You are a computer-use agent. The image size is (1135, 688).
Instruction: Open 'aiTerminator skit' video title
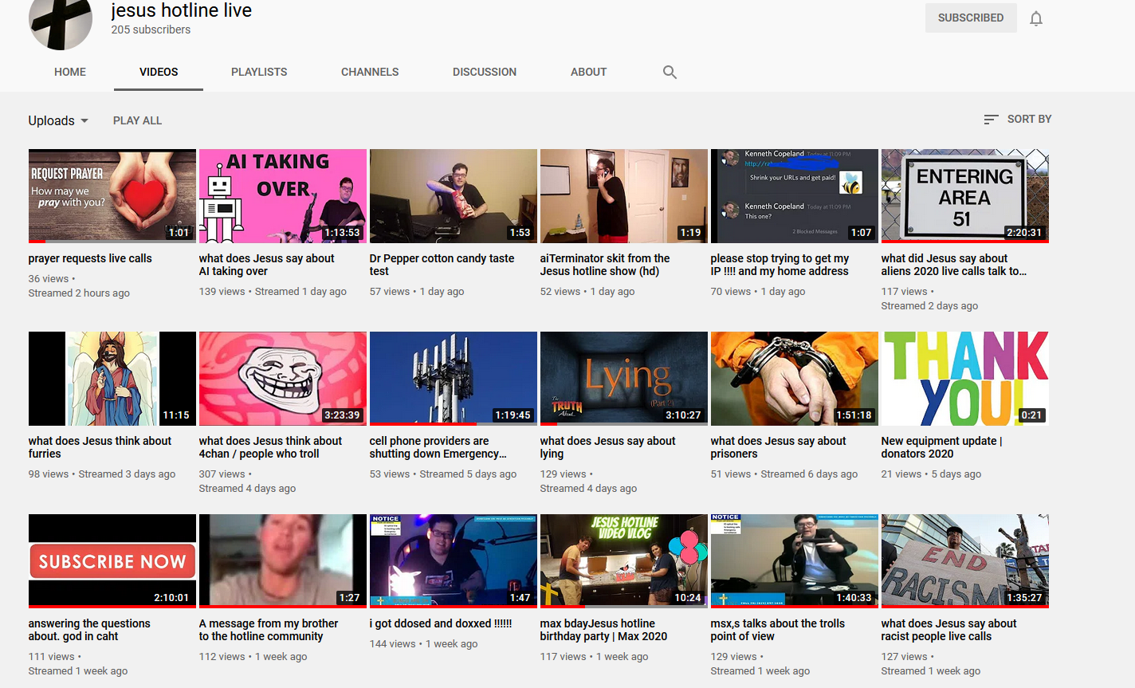pos(605,265)
